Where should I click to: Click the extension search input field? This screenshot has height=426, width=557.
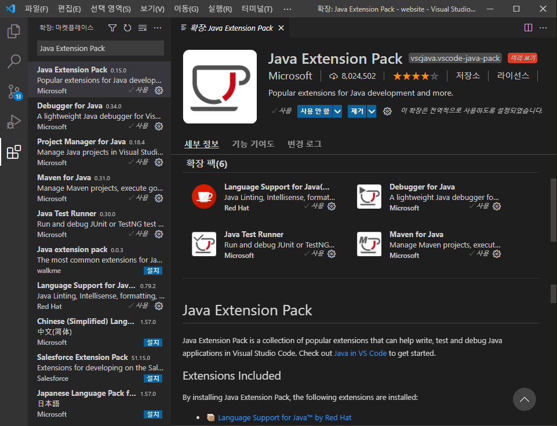100,48
